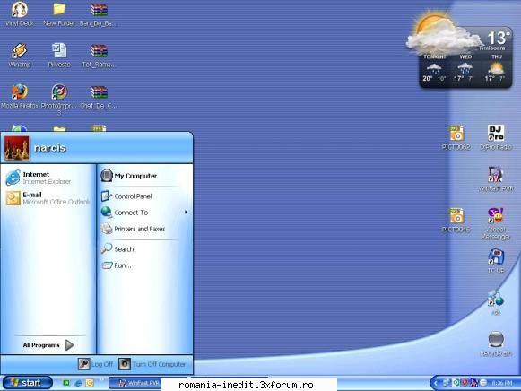
Task: Open Control Panel from Start menu
Action: pos(126,196)
